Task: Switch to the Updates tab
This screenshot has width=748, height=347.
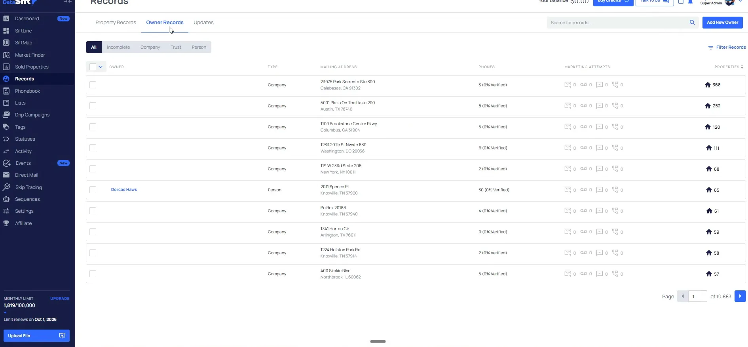Action: (x=203, y=23)
